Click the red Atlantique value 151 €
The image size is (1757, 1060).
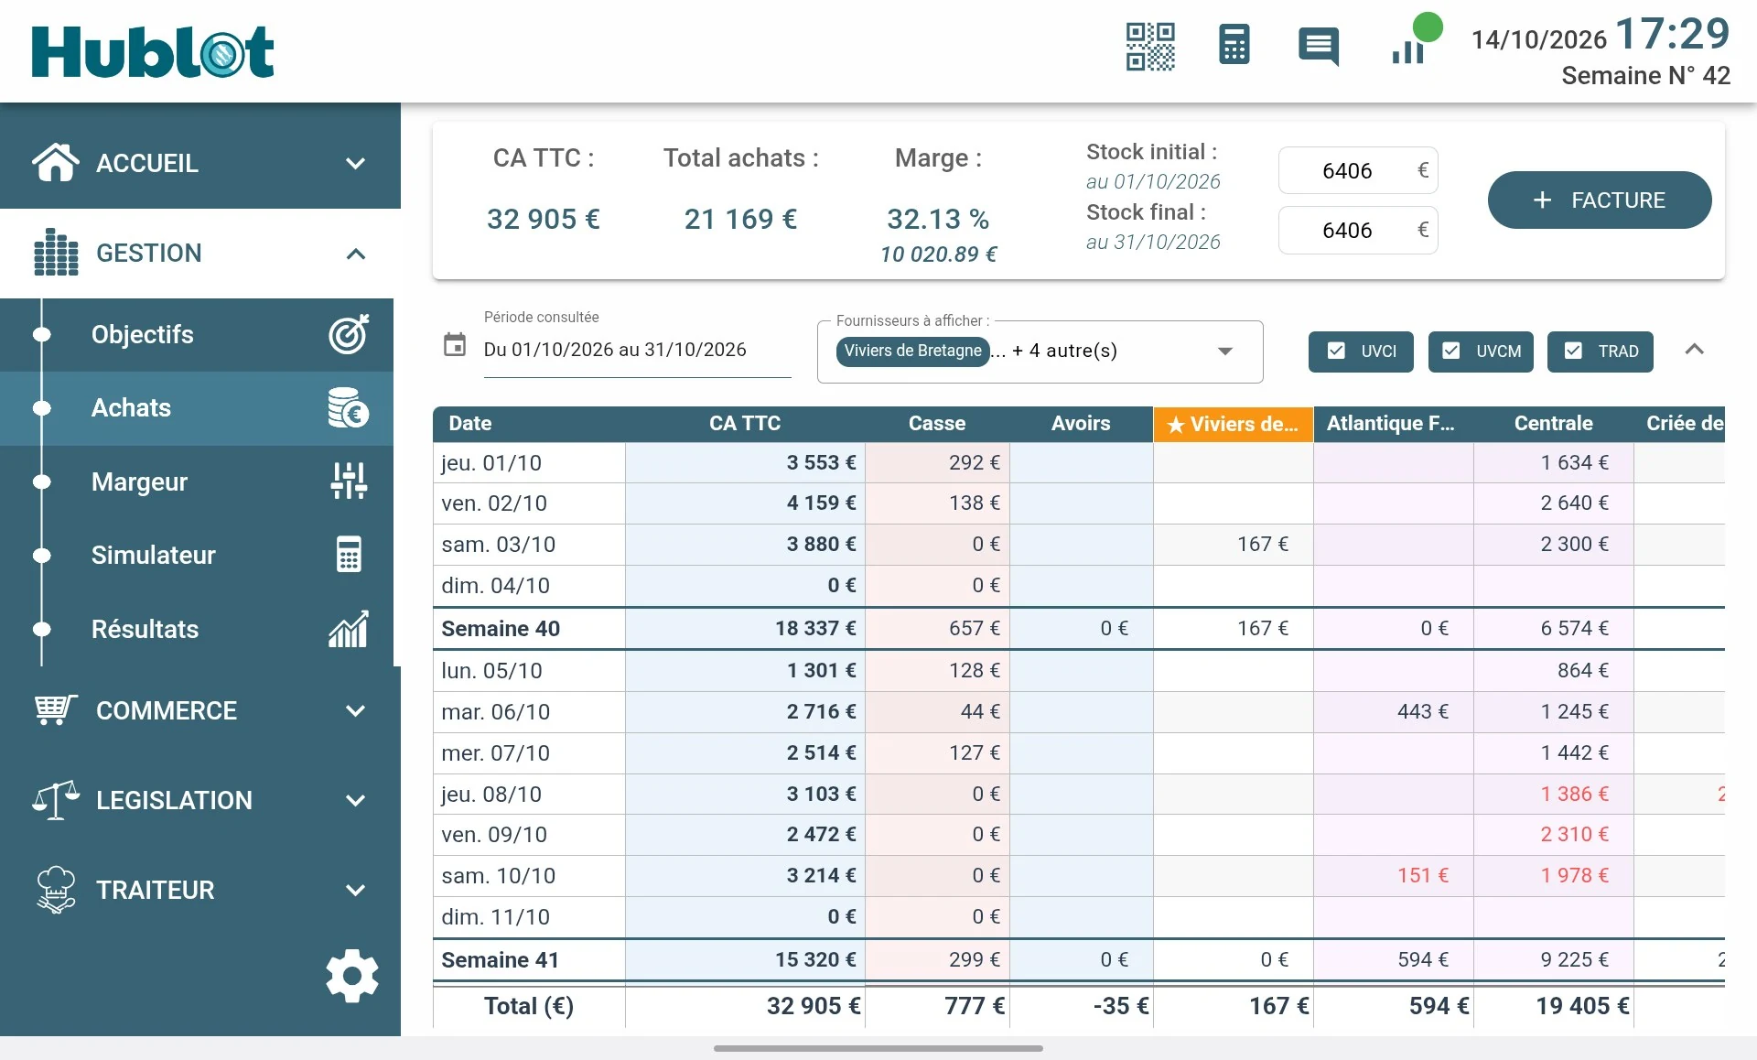pyautogui.click(x=1423, y=876)
